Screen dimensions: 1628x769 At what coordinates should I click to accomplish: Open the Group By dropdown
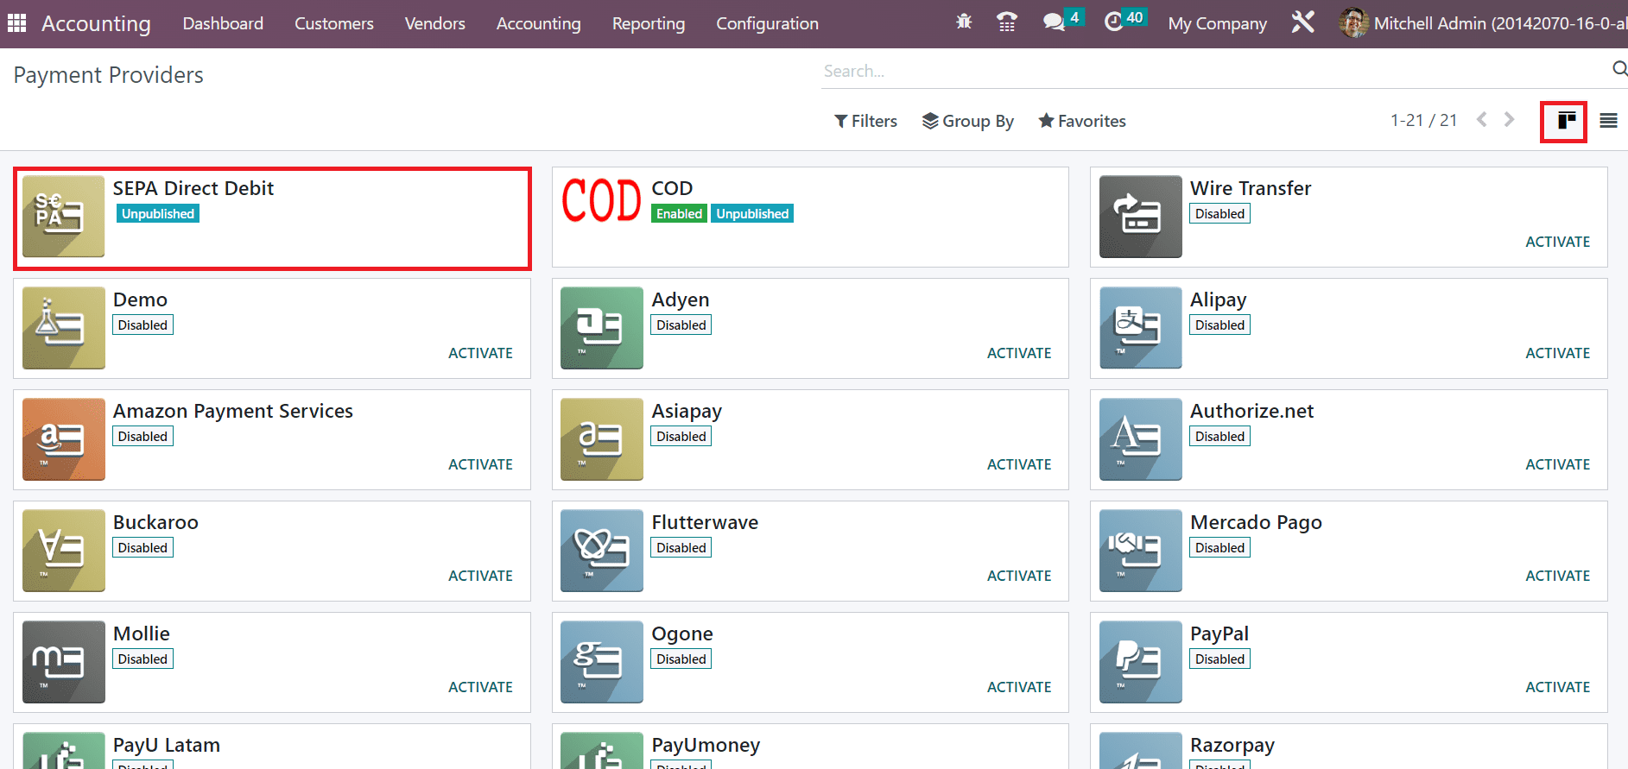[x=967, y=121]
